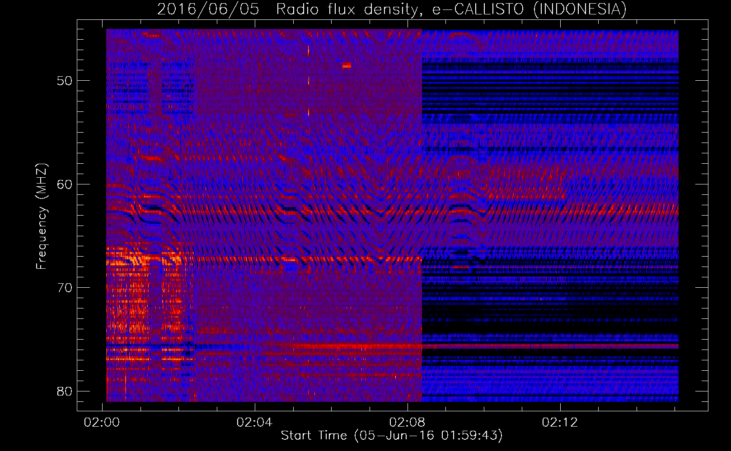Click the 'Frequency (MHZ)' axis label
Image resolution: width=731 pixels, height=451 pixels.
pos(42,216)
